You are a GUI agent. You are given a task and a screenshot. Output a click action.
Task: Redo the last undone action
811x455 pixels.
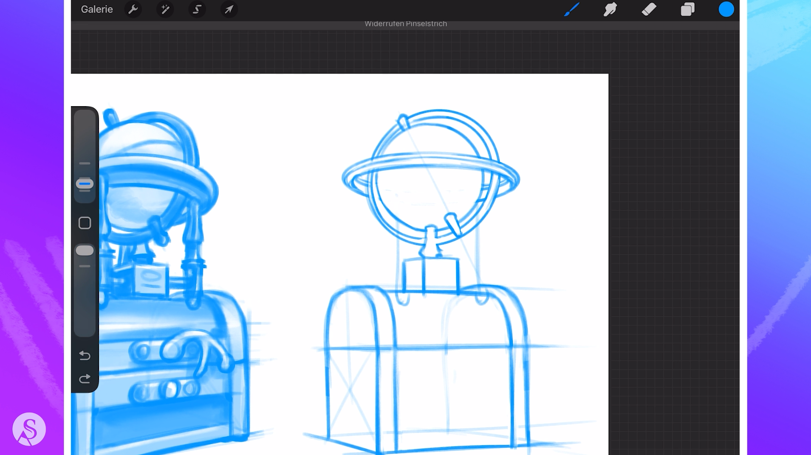[x=85, y=379]
